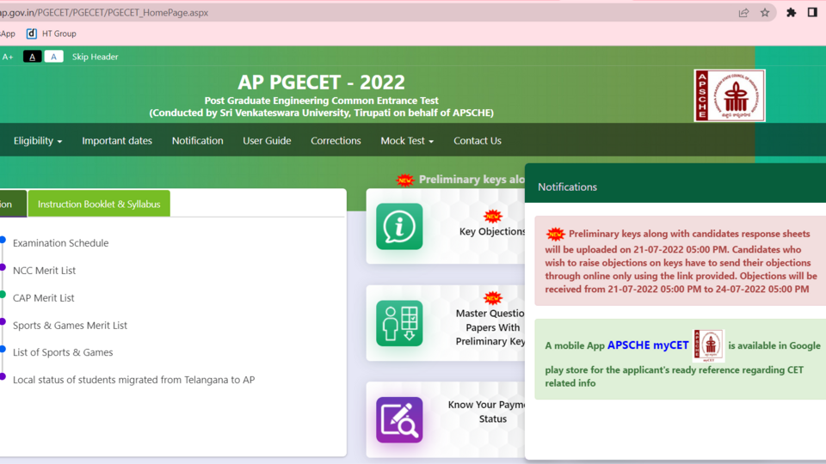Click the APSCHE myCET app link
The image size is (826, 464).
point(648,345)
